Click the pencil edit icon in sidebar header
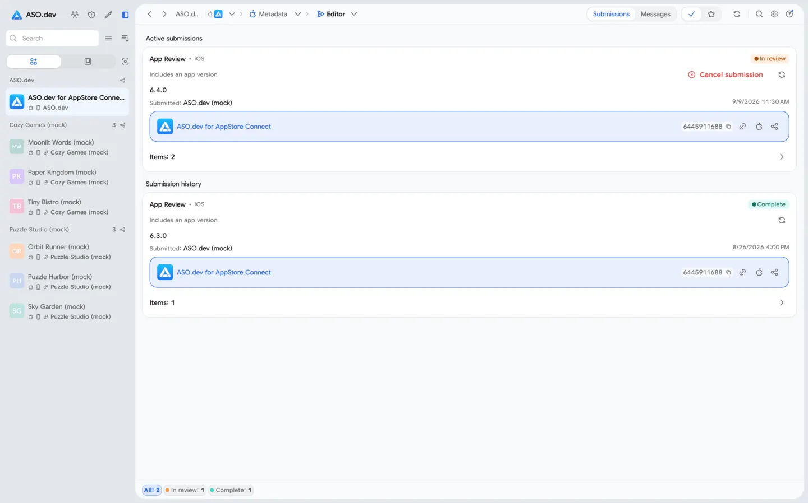 point(108,15)
